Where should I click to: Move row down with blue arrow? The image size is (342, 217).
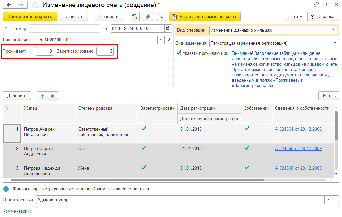[x=53, y=96]
